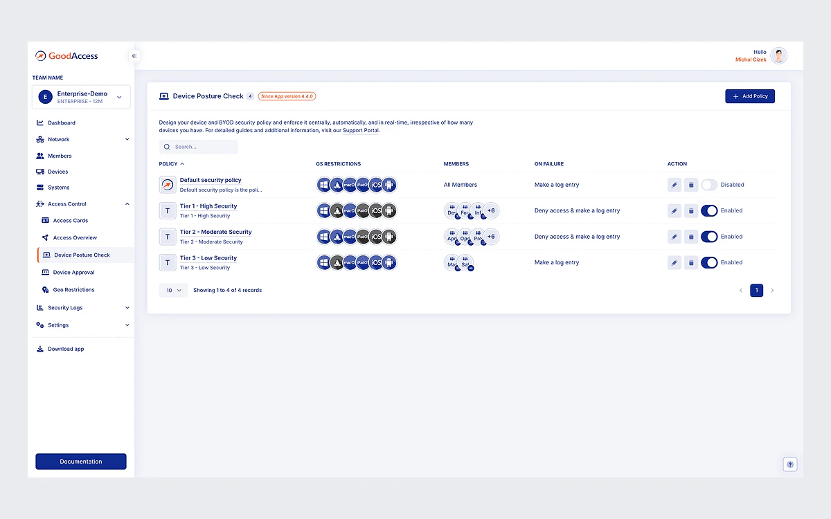Select Device Posture Check submenu item
The width and height of the screenshot is (831, 519).
coord(86,255)
